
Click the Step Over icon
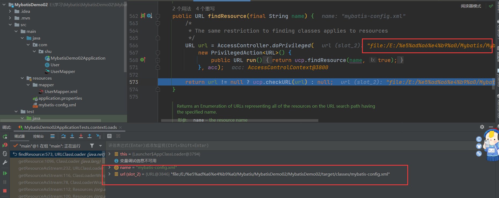(x=63, y=136)
